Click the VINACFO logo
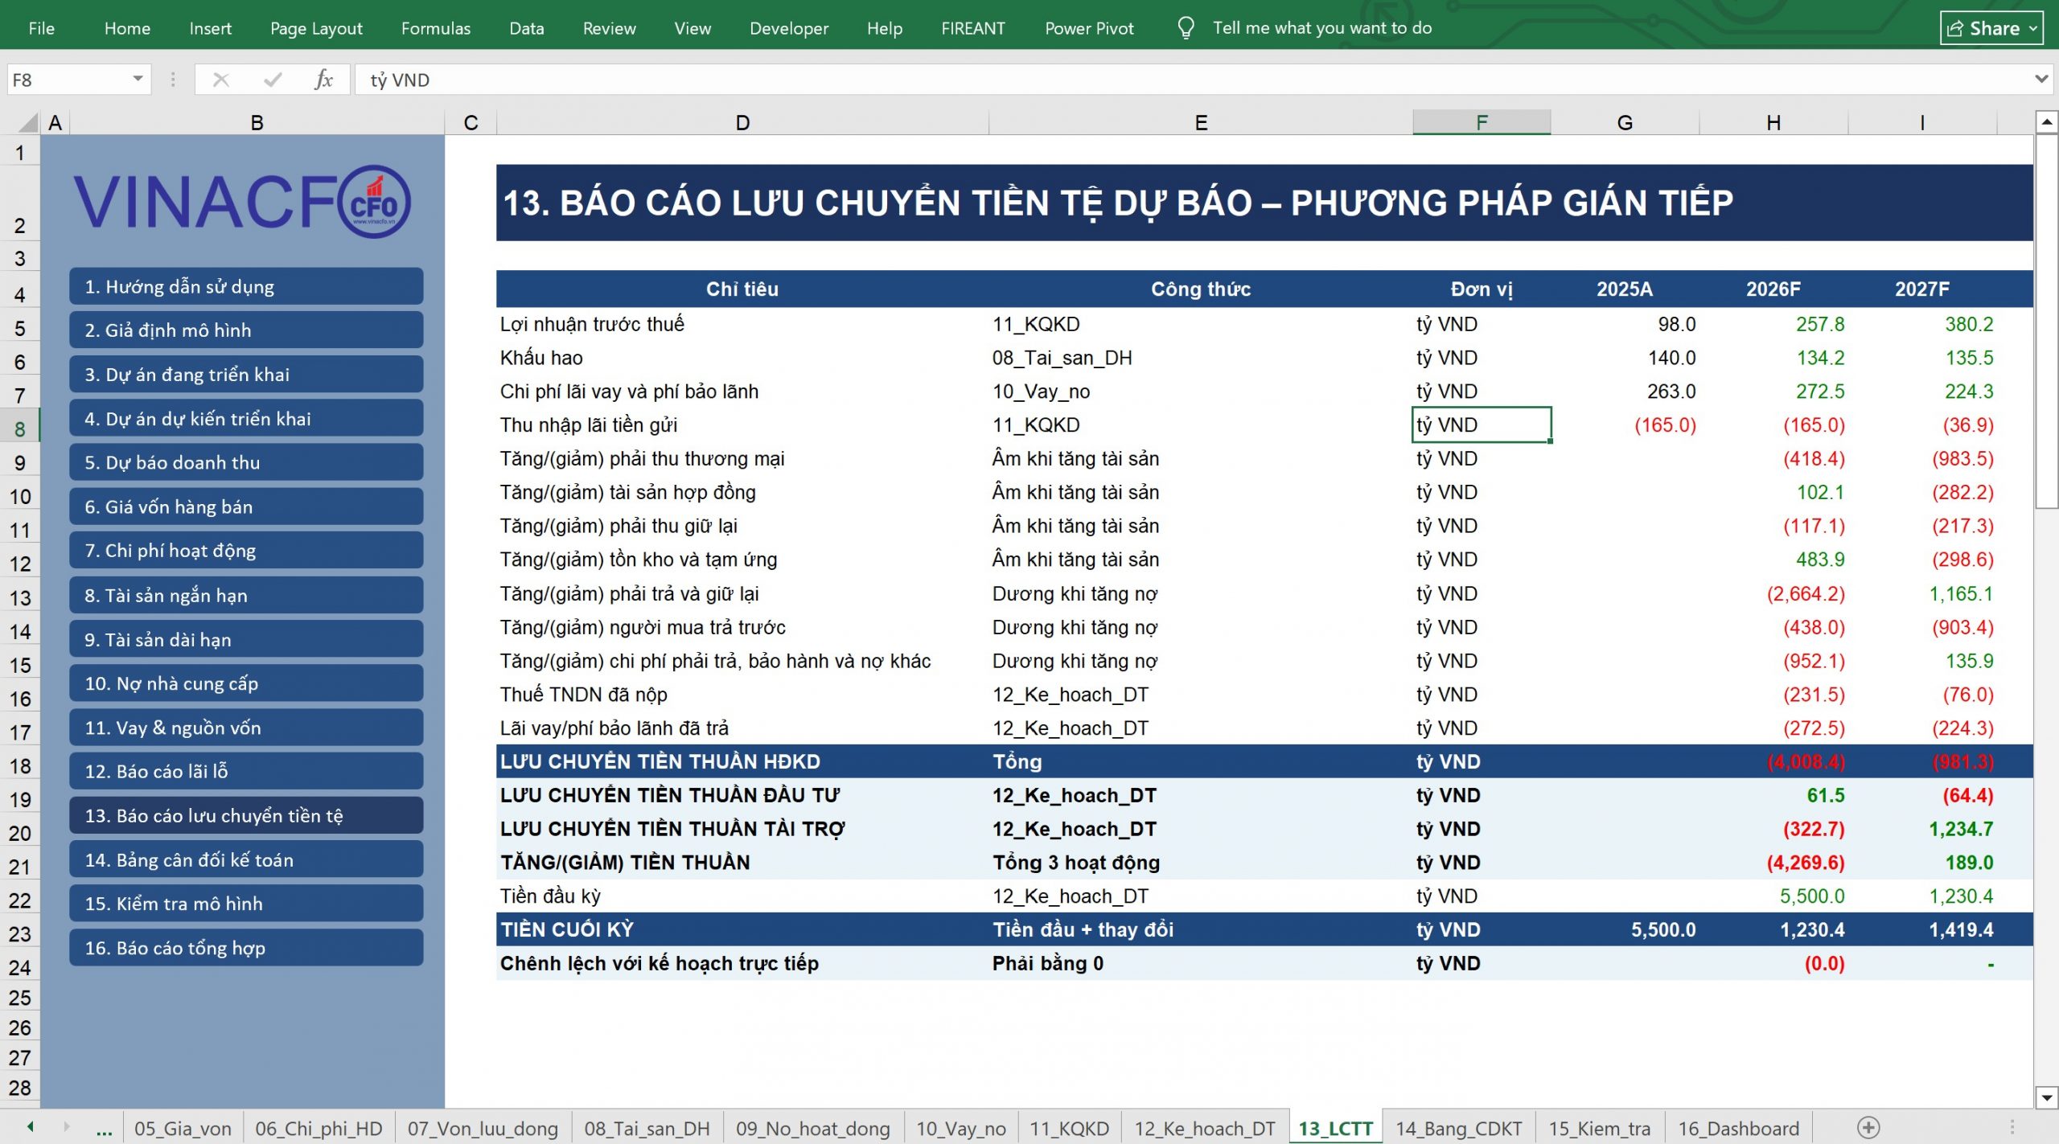This screenshot has height=1144, width=2059. point(242,201)
